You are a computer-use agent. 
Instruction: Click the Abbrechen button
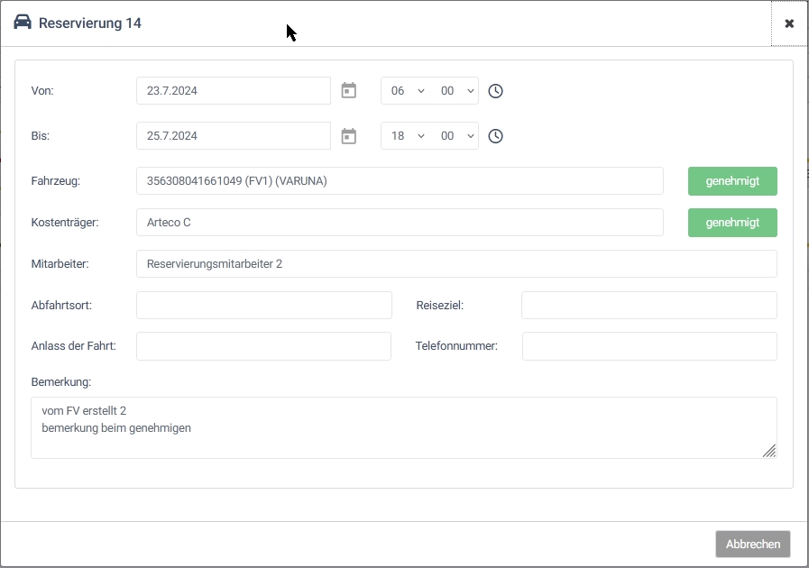(752, 544)
